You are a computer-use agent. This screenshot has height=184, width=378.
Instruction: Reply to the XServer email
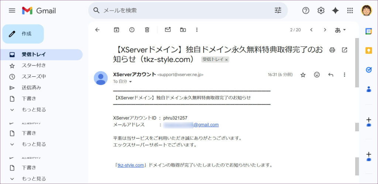click(331, 74)
